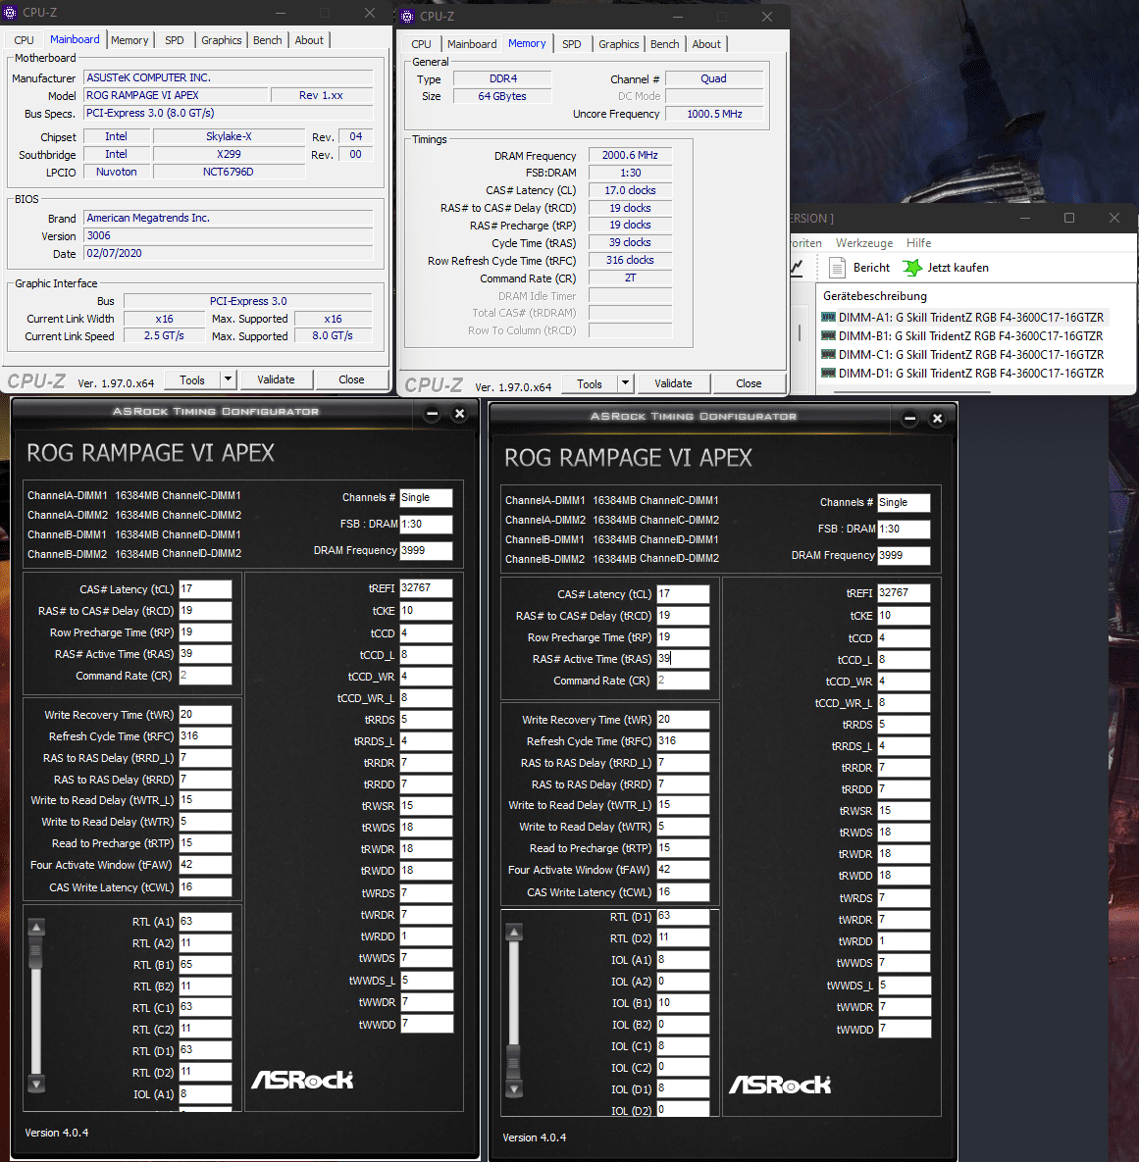The image size is (1139, 1162).
Task: Open Hilfe menu in background window
Action: coord(918,243)
